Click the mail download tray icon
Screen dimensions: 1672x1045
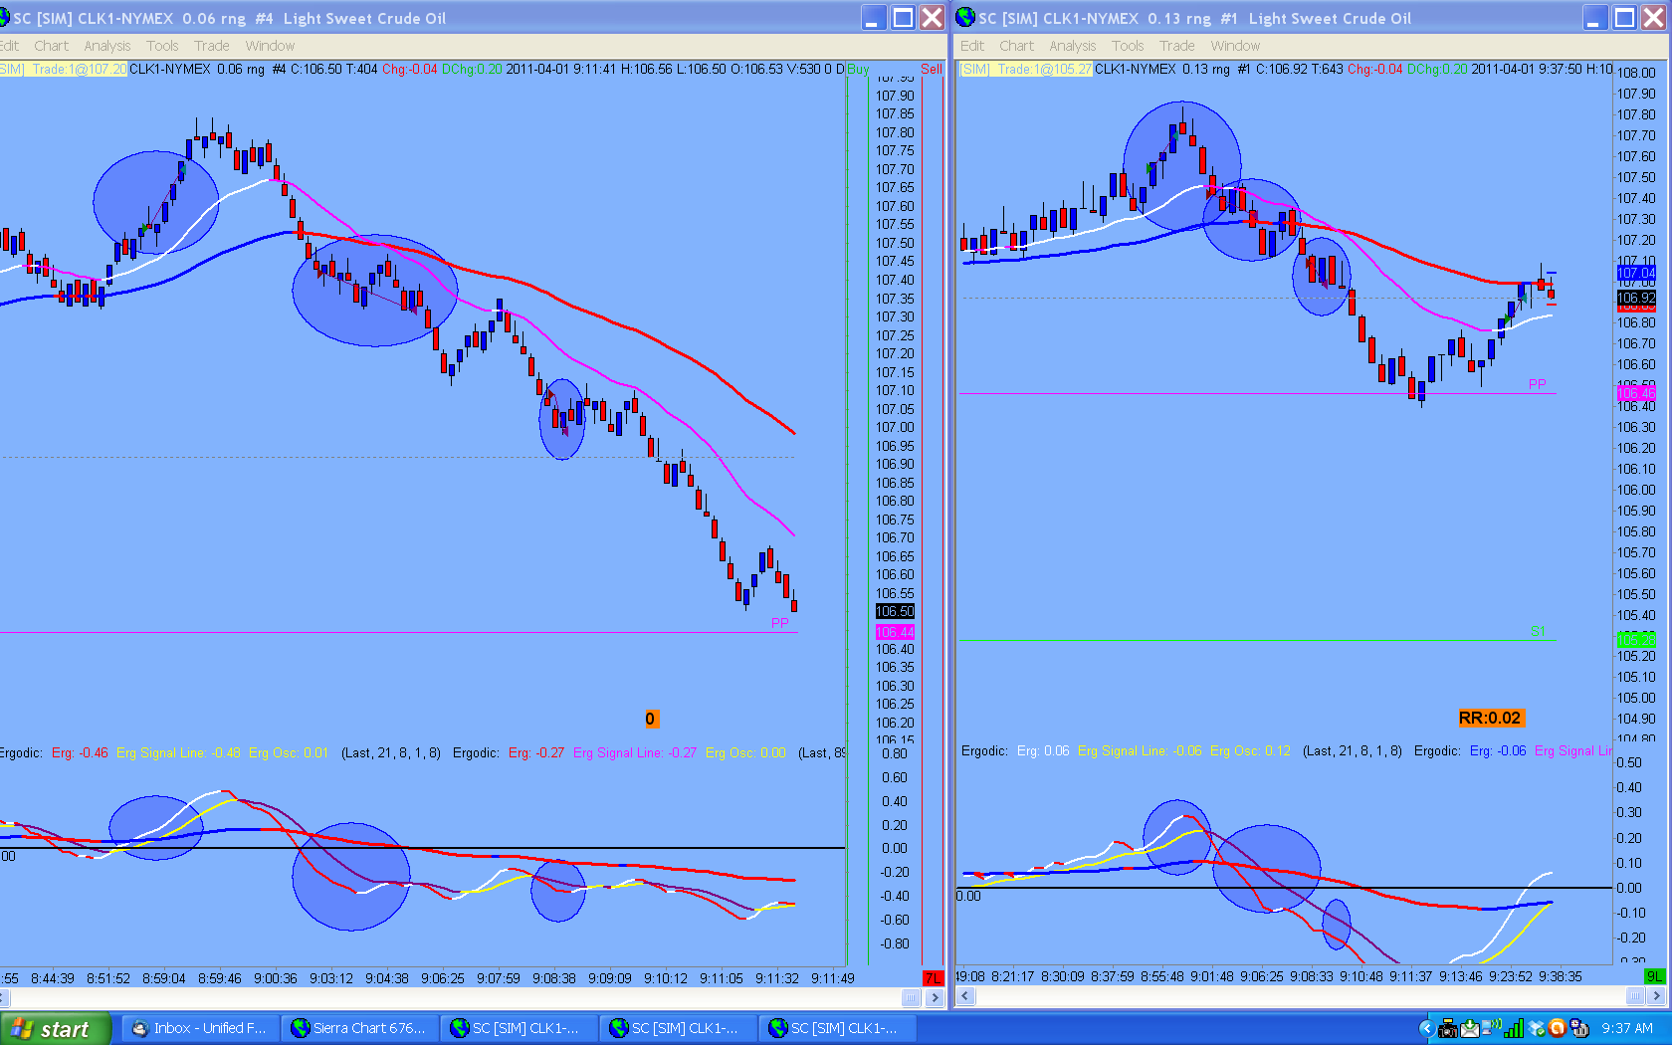tap(1470, 1029)
